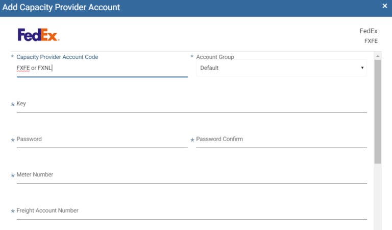This screenshot has height=230, width=392.
Task: Close the Add Capacity Provider Account dialog
Action: 384,6
